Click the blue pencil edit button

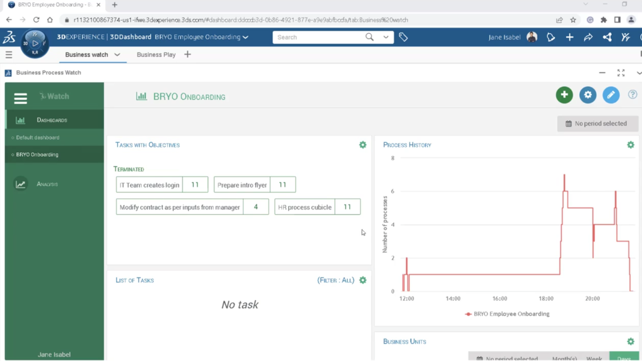pyautogui.click(x=611, y=95)
